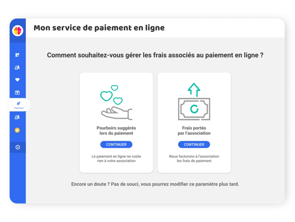This screenshot has height=222, width=295.
Task: Select the 'Pourboires suggérés lors du paiement' title
Action: pos(116,130)
